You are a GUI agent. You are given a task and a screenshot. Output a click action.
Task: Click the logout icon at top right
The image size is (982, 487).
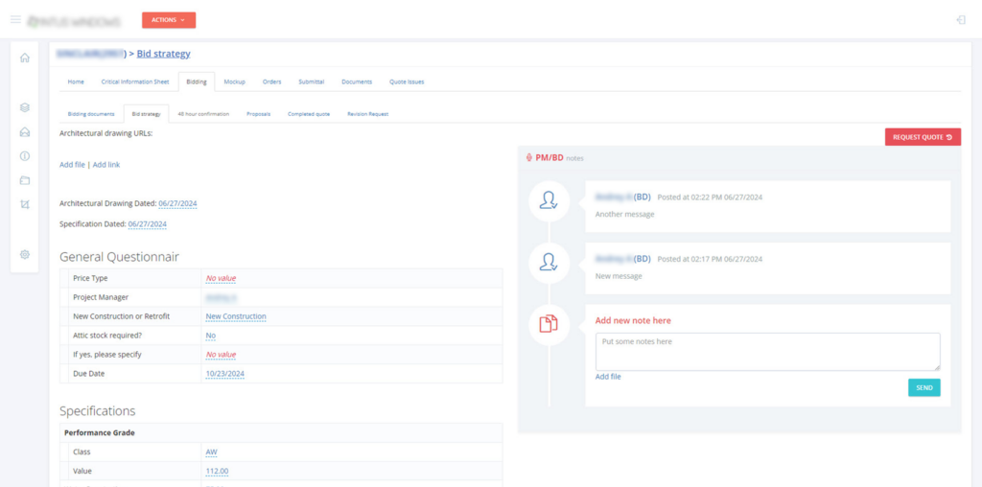[x=961, y=20]
